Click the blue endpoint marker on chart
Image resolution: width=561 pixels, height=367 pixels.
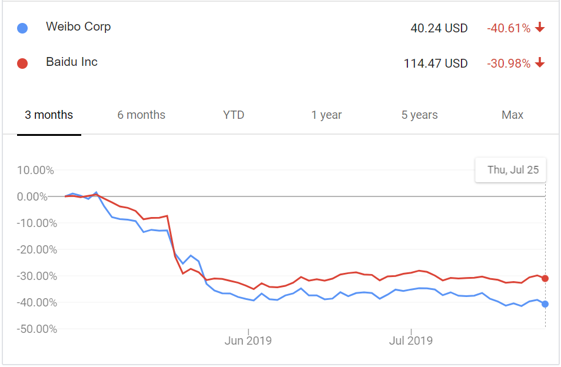coord(545,304)
